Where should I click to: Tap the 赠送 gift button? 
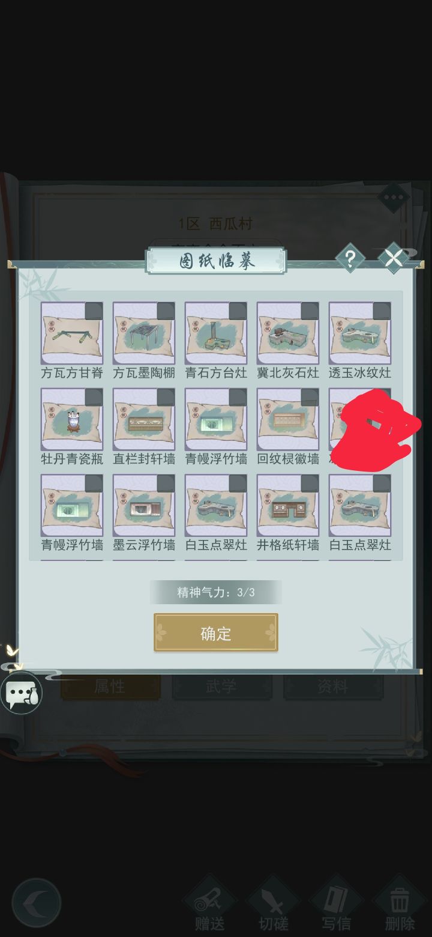coord(210,904)
